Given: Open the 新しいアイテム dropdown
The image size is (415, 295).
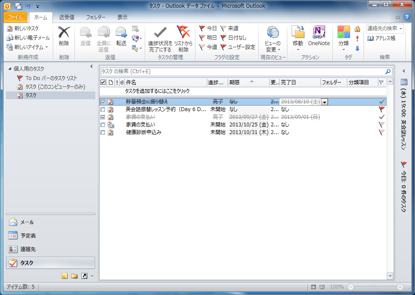Looking at the screenshot, I should point(28,47).
